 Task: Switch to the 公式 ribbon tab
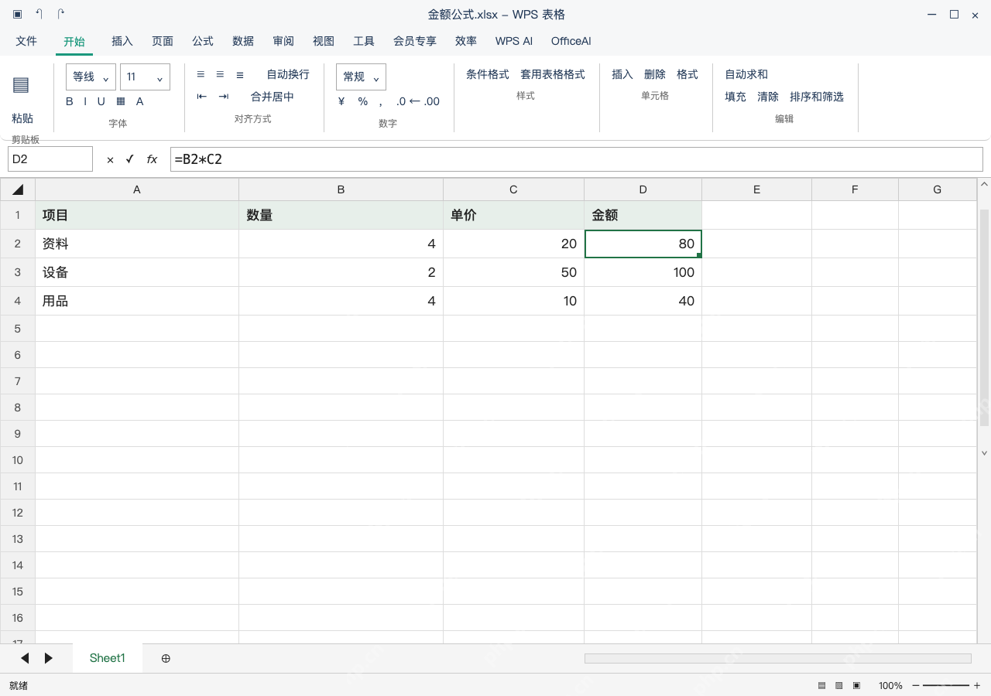(x=203, y=41)
